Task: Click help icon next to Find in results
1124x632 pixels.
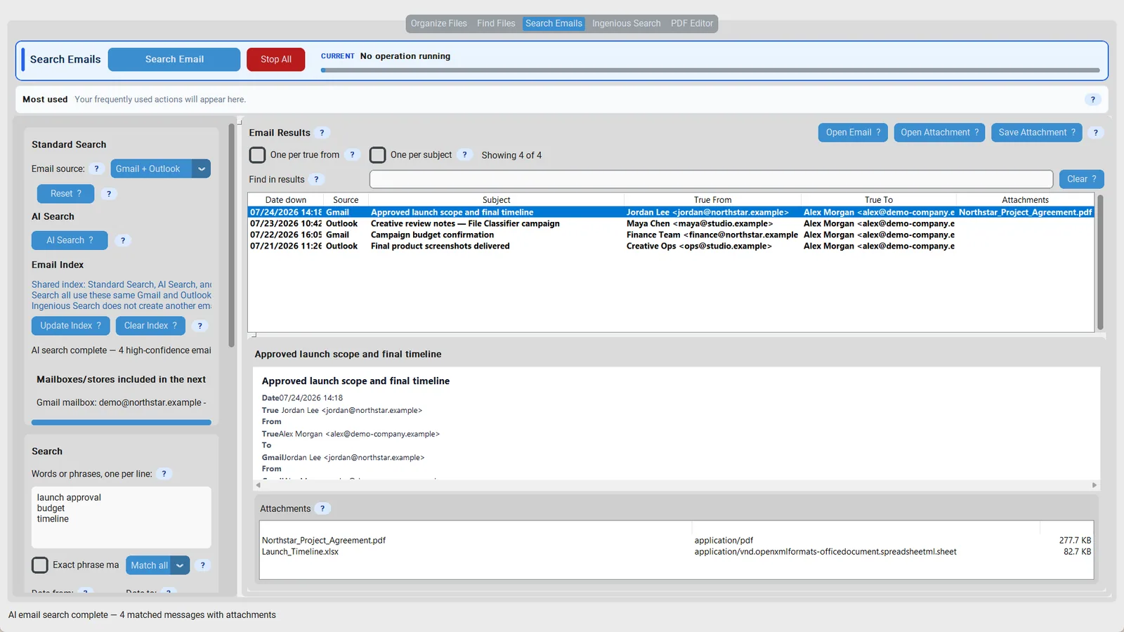Action: (316, 179)
